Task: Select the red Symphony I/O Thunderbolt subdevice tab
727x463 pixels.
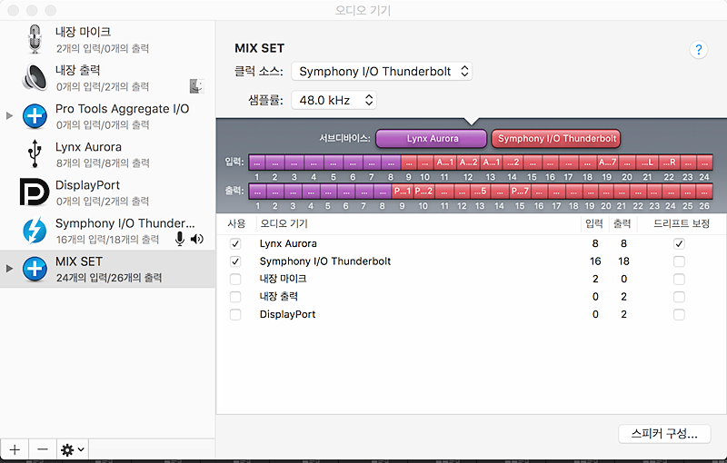Action: 556,138
